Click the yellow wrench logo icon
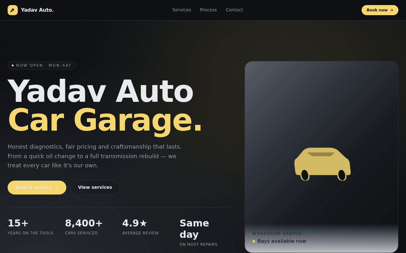The height and width of the screenshot is (253, 406). (x=13, y=10)
